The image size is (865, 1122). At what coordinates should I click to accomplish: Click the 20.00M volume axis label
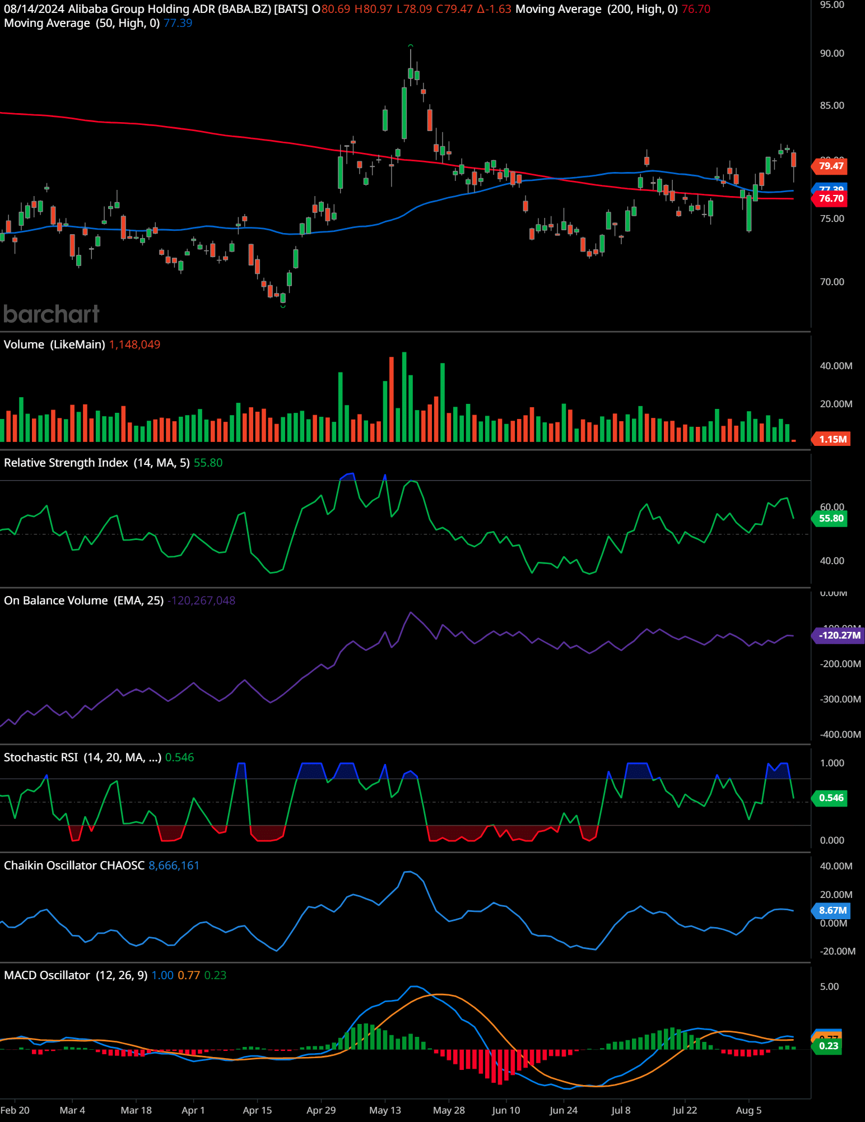(x=836, y=404)
